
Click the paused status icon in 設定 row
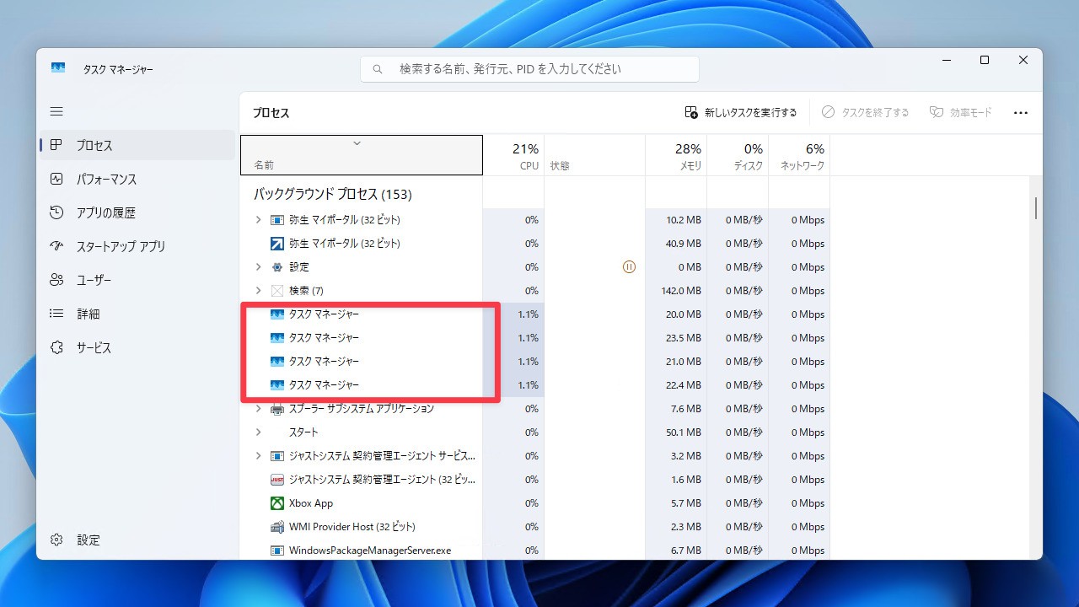[x=629, y=267]
